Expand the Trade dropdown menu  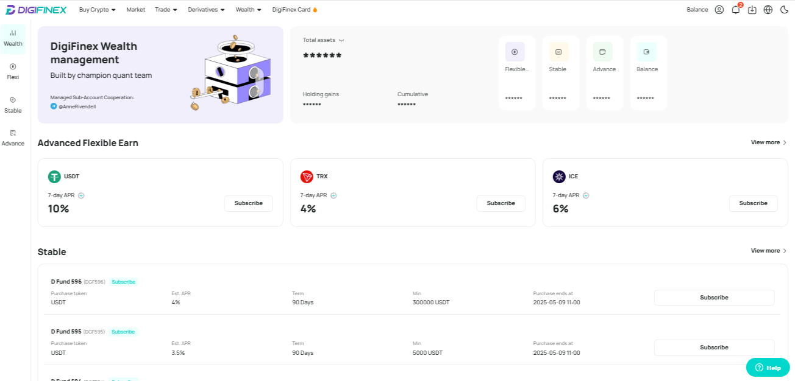pos(166,10)
